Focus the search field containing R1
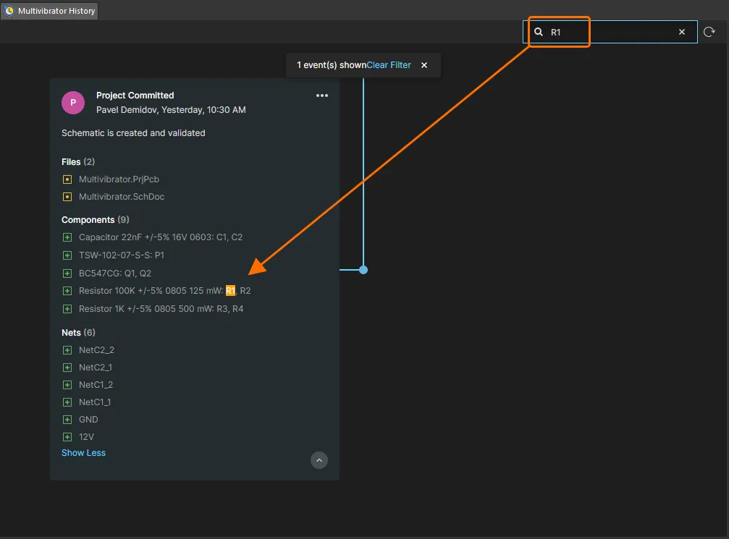 (610, 32)
